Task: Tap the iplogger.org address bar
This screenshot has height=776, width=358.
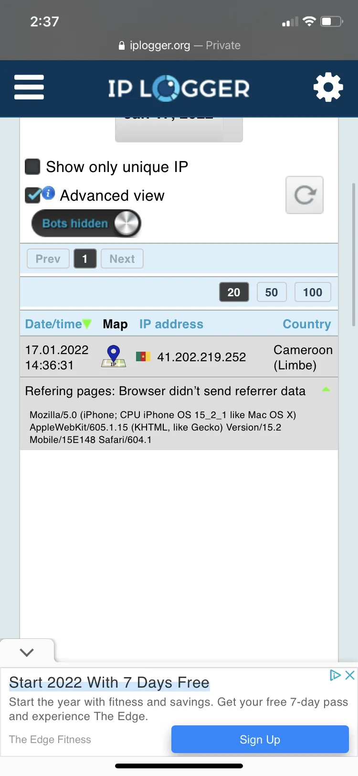Action: coord(179,45)
